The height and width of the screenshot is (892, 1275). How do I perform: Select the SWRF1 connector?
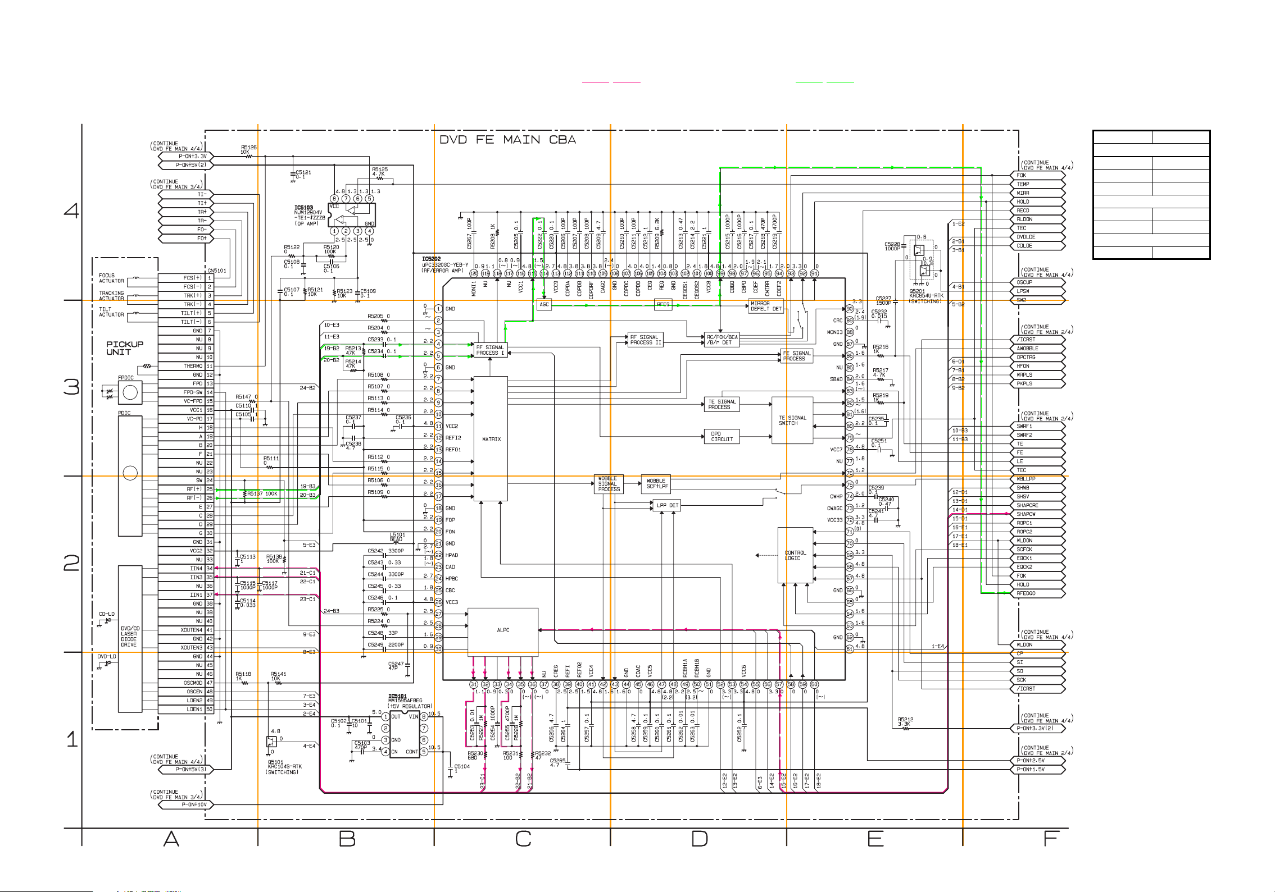coord(1038,426)
